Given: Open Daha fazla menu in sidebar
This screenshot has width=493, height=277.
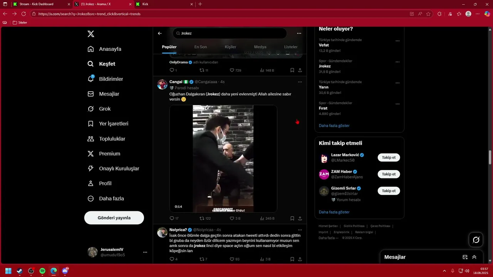Looking at the screenshot, I should tap(106, 199).
